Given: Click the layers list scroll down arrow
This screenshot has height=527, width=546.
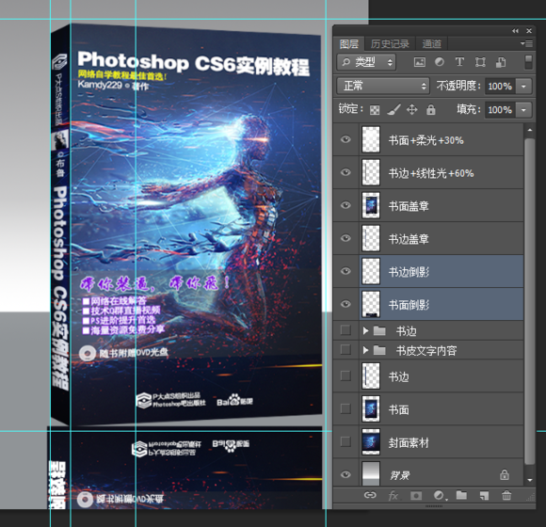Looking at the screenshot, I should pos(530,480).
